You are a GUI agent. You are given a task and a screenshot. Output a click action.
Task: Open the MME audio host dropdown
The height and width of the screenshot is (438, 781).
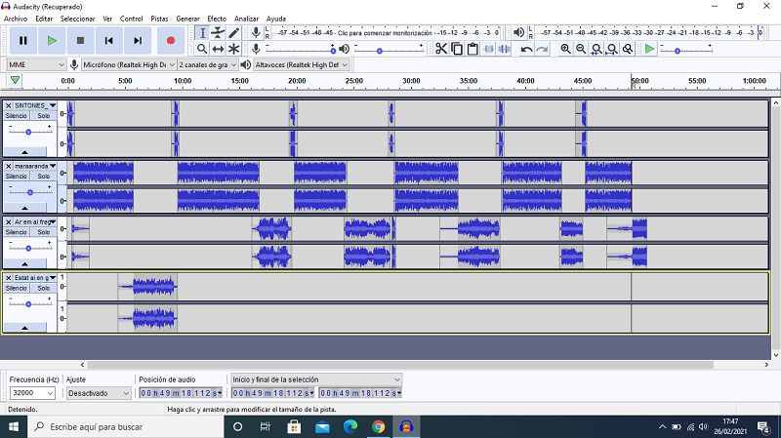[x=34, y=64]
